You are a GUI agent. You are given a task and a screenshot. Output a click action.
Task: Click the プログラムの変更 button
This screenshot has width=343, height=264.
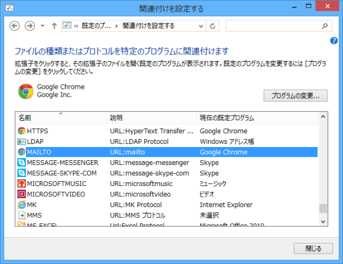295,95
